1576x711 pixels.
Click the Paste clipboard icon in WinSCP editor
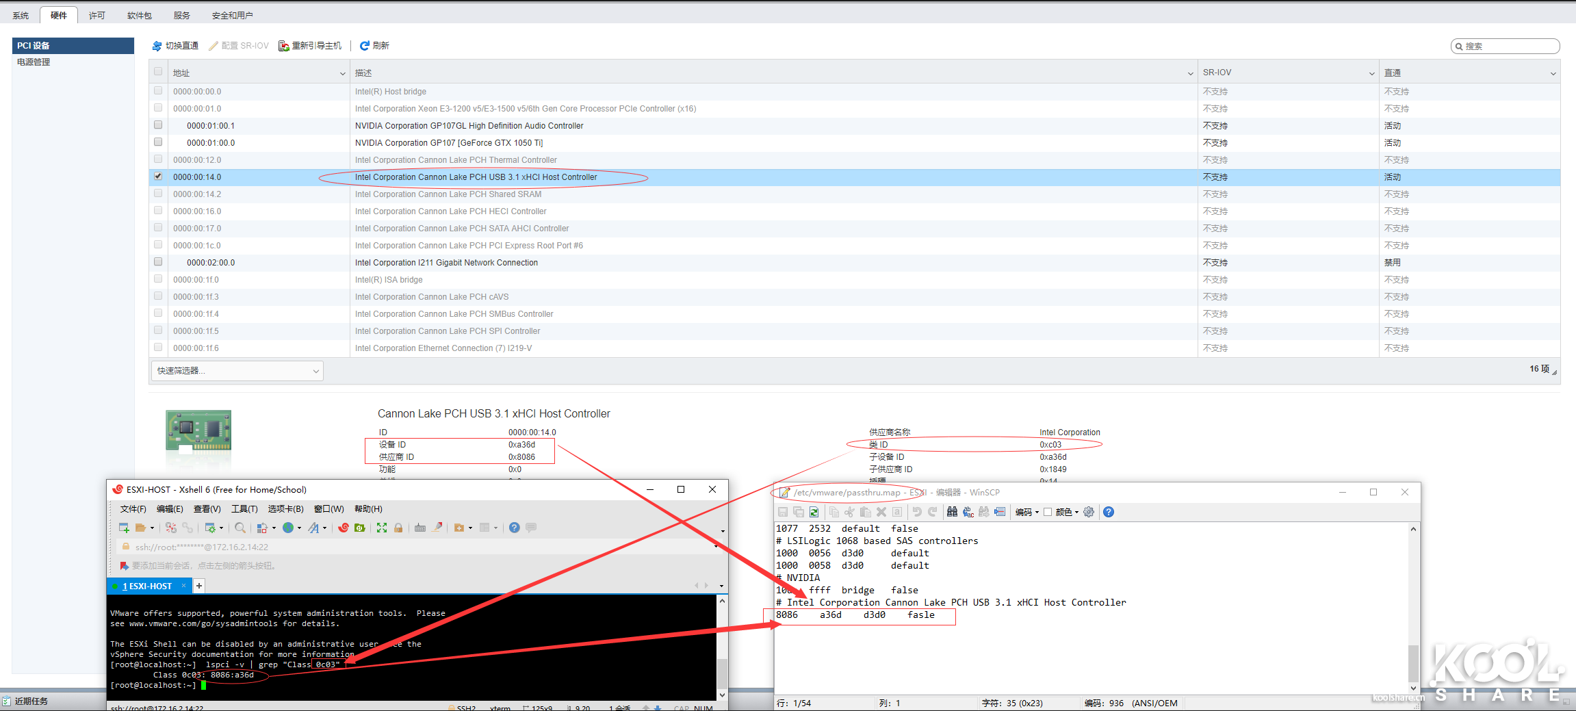tap(865, 512)
